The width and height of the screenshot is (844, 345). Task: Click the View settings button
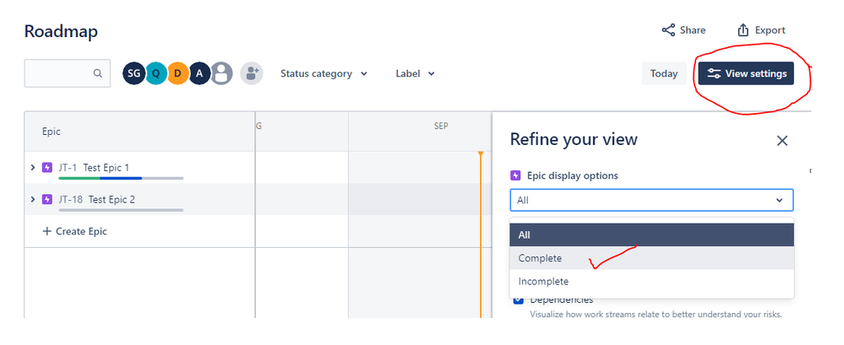tap(746, 73)
